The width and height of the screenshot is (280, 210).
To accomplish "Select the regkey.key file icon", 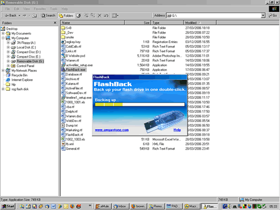I will pyautogui.click(x=63, y=42).
